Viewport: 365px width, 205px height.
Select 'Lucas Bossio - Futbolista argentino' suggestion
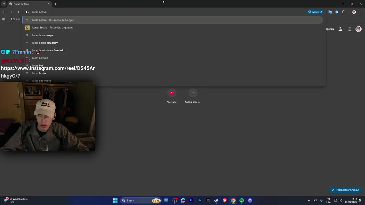(x=173, y=28)
